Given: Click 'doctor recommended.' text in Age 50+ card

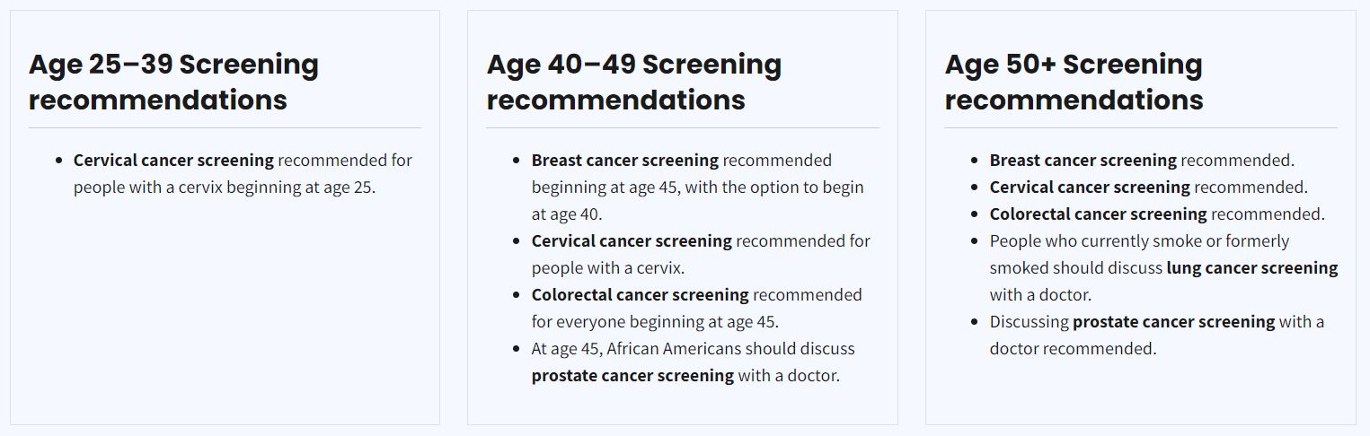Looking at the screenshot, I should point(1074,349).
